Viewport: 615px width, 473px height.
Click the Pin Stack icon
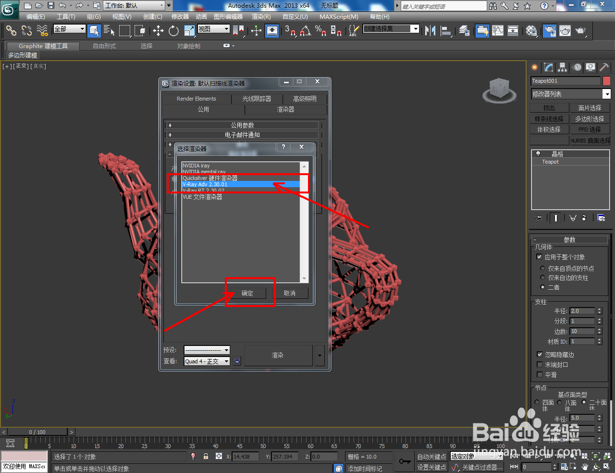[x=539, y=218]
